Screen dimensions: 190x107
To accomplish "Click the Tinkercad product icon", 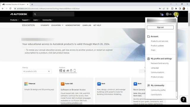I will tap(26, 84).
